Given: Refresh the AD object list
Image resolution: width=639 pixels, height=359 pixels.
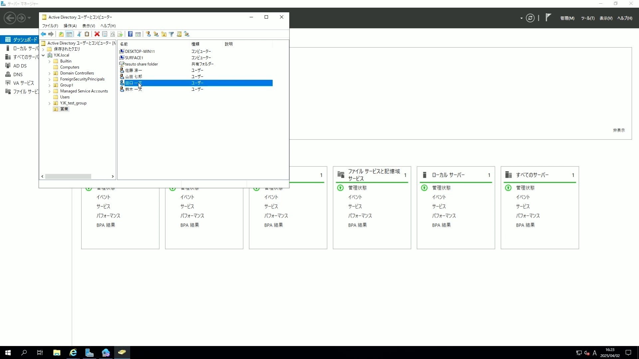Looking at the screenshot, I should click(x=112, y=34).
